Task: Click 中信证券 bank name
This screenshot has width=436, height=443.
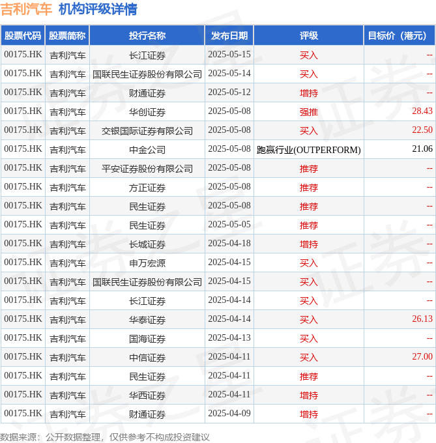Action: (147, 358)
